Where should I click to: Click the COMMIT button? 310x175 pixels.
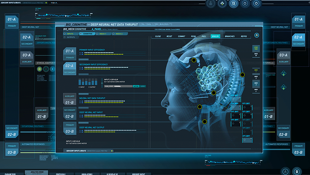point(181,36)
